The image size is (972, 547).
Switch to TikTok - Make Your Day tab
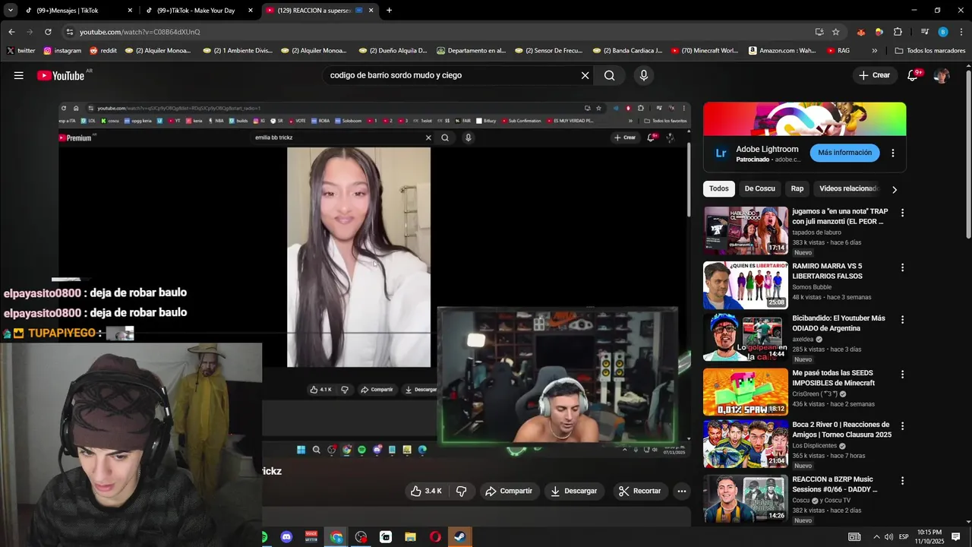point(200,11)
